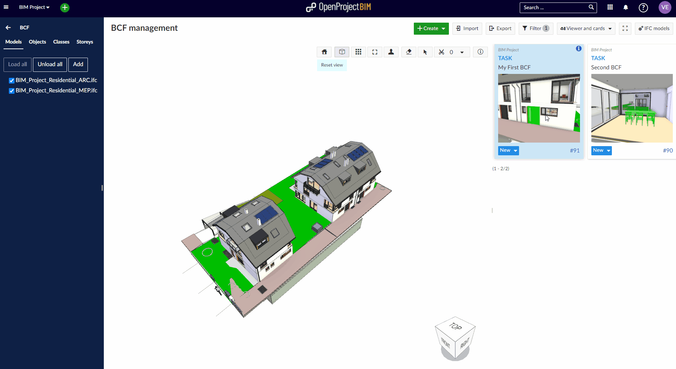Click the Unload all button
This screenshot has width=676, height=369.
click(50, 64)
